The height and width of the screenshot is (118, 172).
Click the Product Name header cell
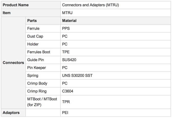(31, 5)
